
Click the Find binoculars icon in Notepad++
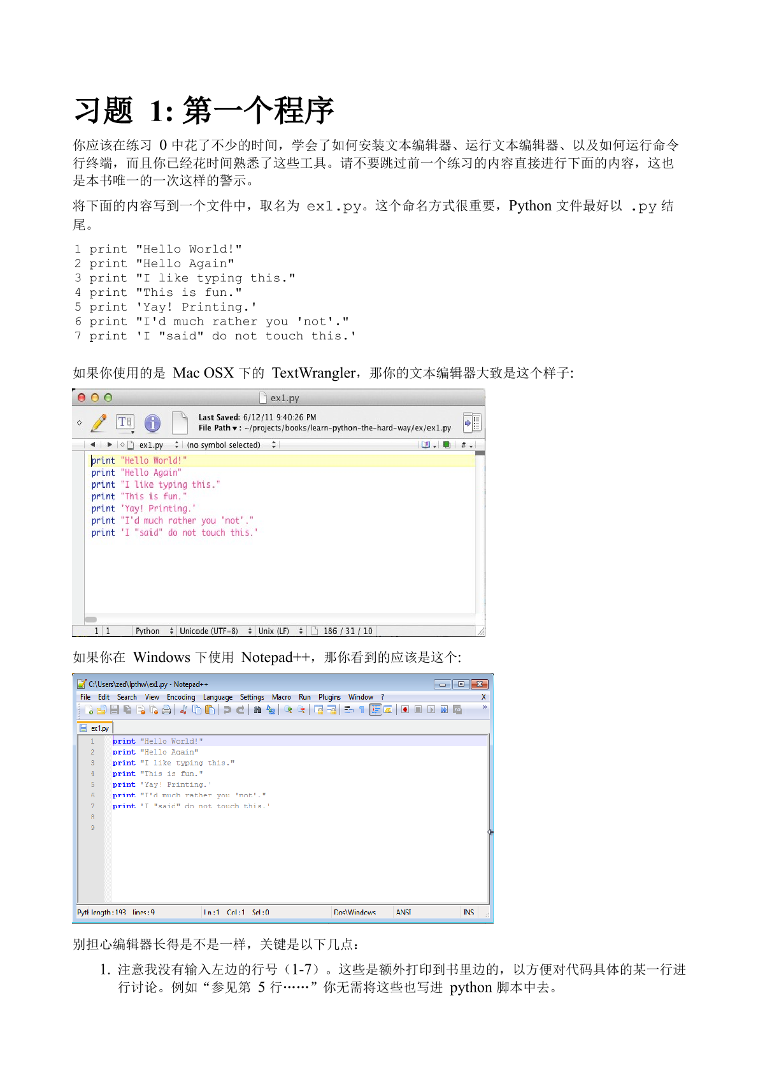pyautogui.click(x=257, y=709)
